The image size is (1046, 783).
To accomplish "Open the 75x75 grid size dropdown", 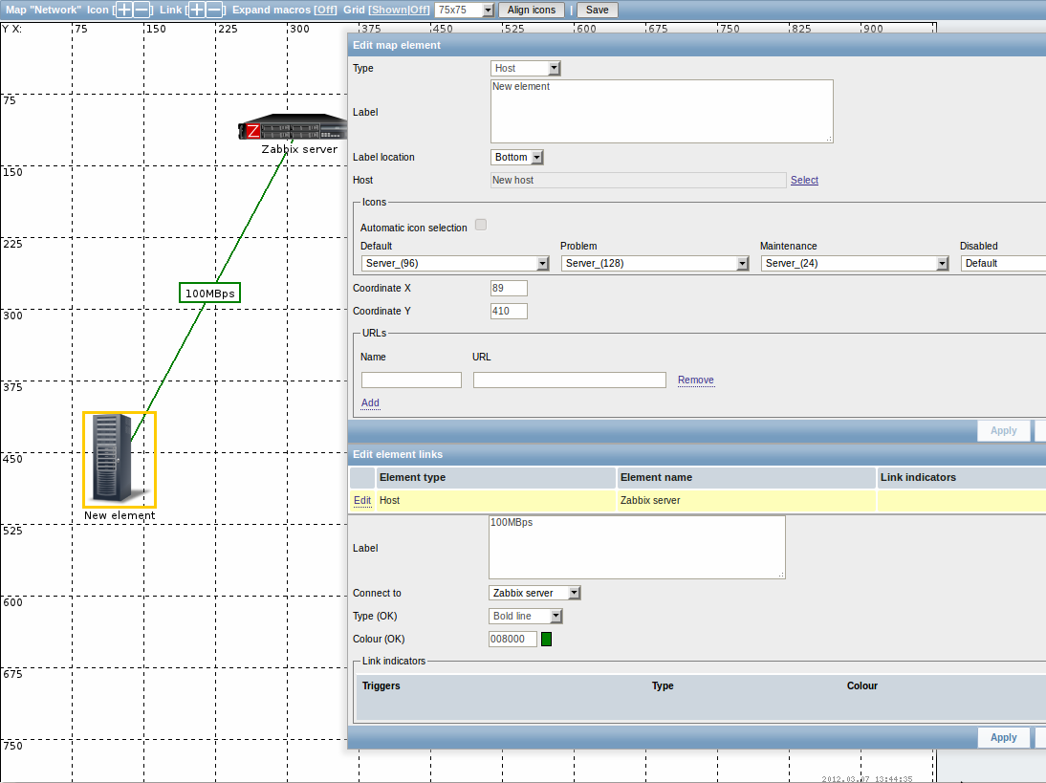I will 465,10.
